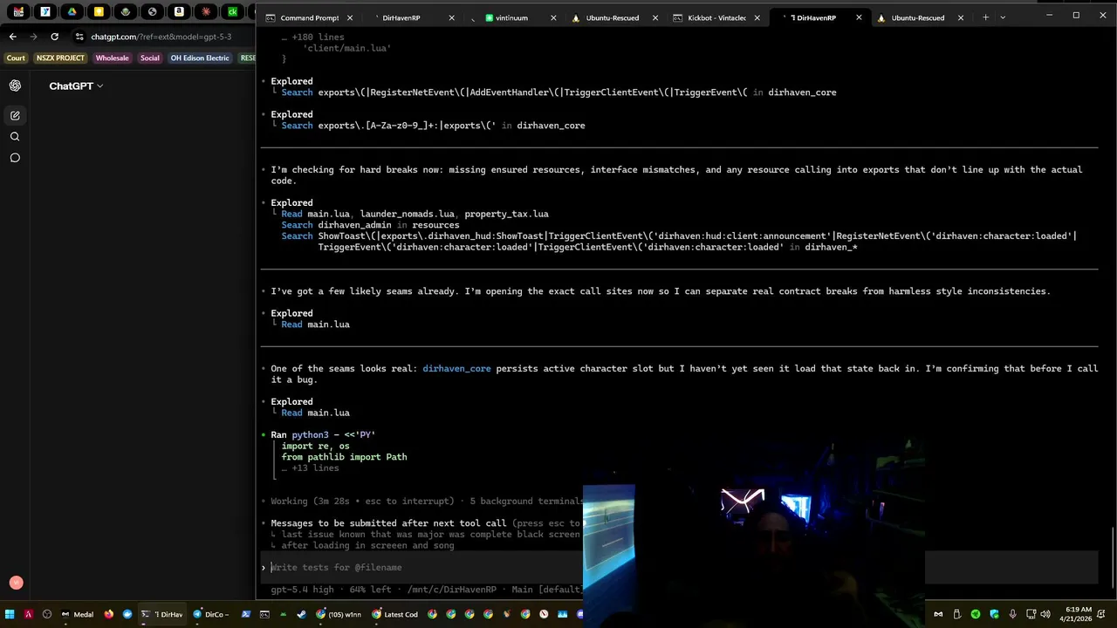Click the ChatGPT logo in sidebar
1117x628 pixels.
click(x=15, y=85)
